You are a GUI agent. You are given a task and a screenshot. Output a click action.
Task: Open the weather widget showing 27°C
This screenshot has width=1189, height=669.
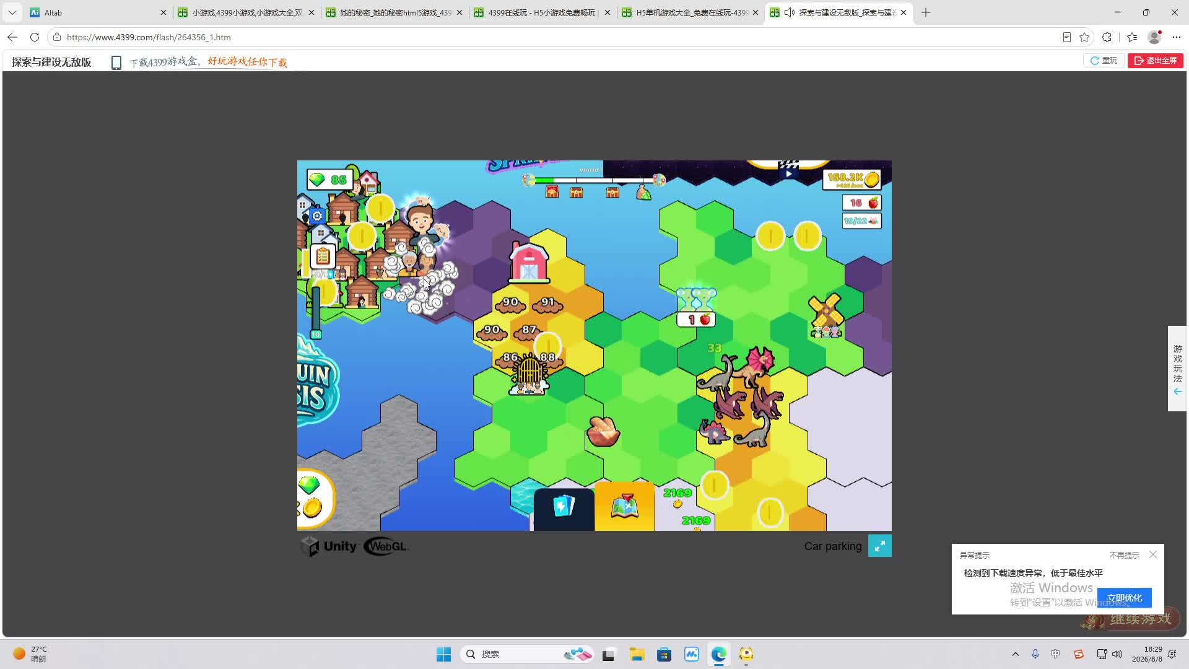tap(30, 654)
